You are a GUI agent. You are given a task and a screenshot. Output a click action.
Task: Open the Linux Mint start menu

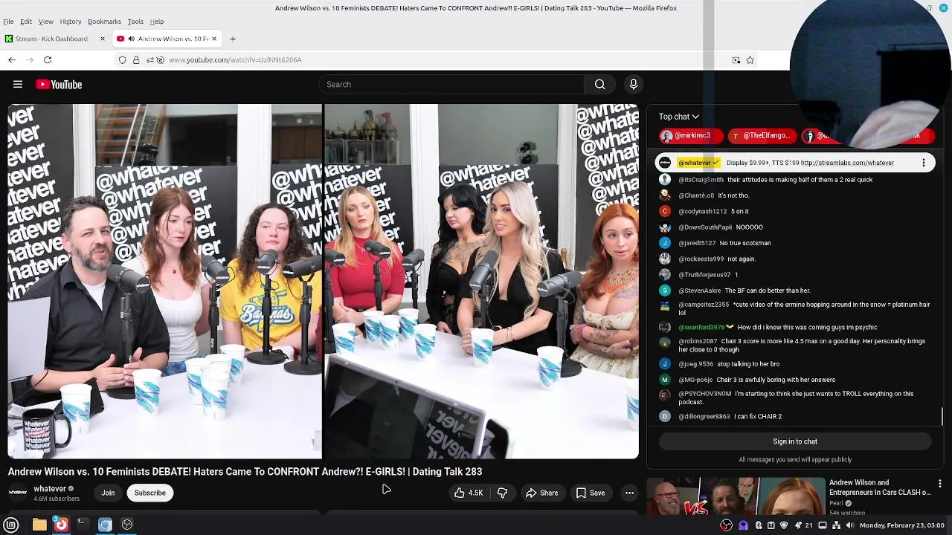(11, 525)
